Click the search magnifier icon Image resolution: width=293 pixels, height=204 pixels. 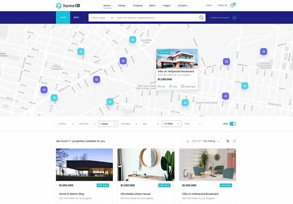pyautogui.click(x=201, y=18)
